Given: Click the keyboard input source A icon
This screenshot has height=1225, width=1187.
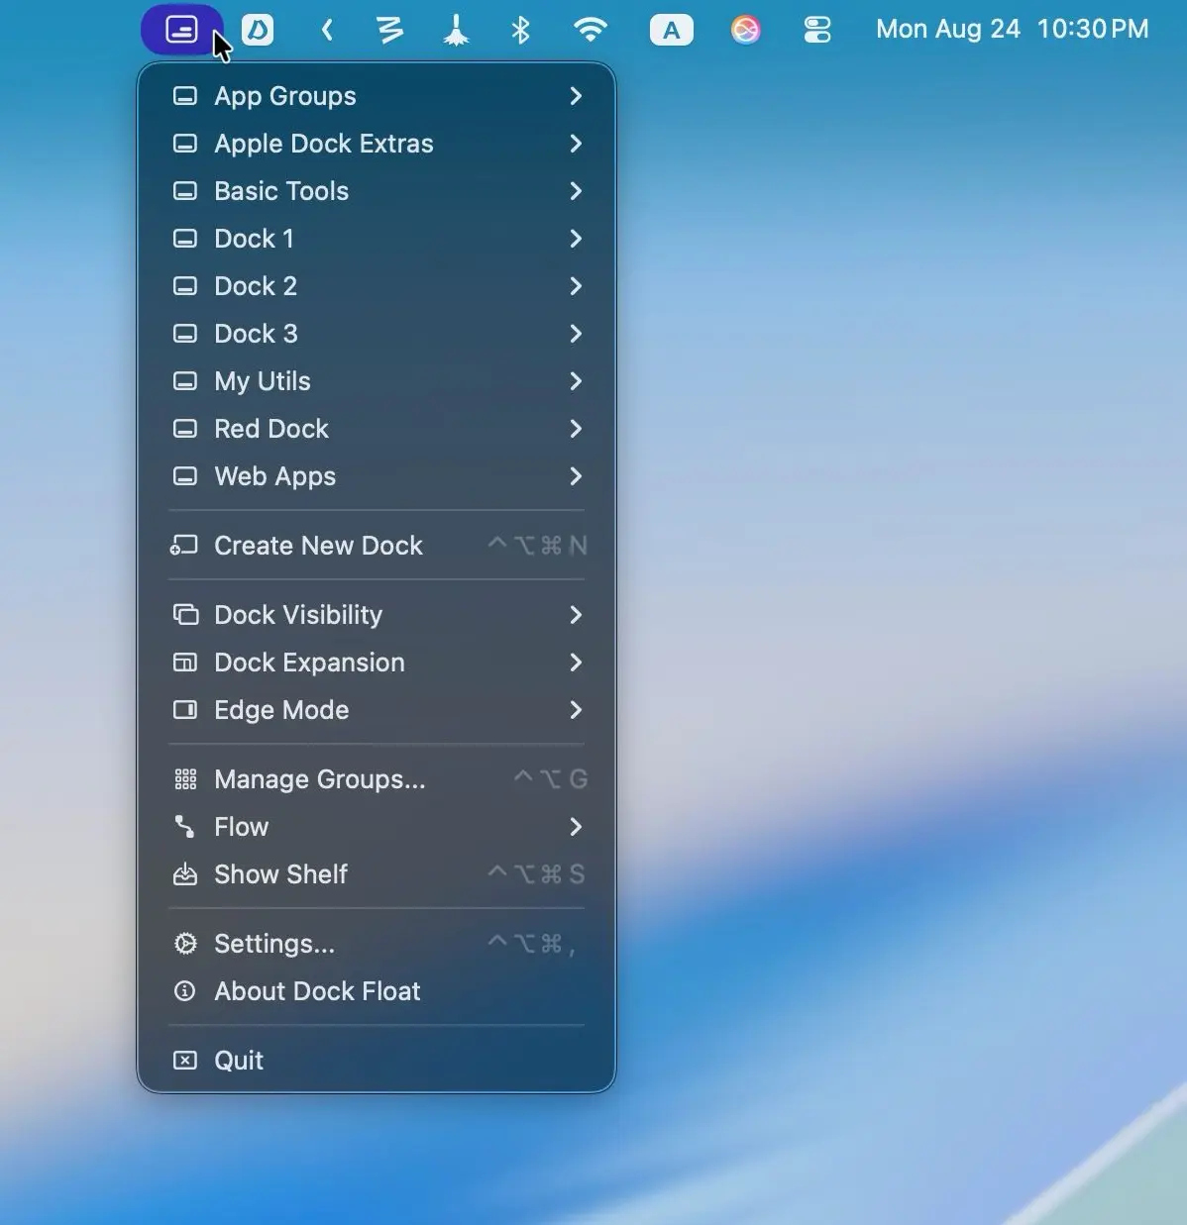Looking at the screenshot, I should [672, 30].
